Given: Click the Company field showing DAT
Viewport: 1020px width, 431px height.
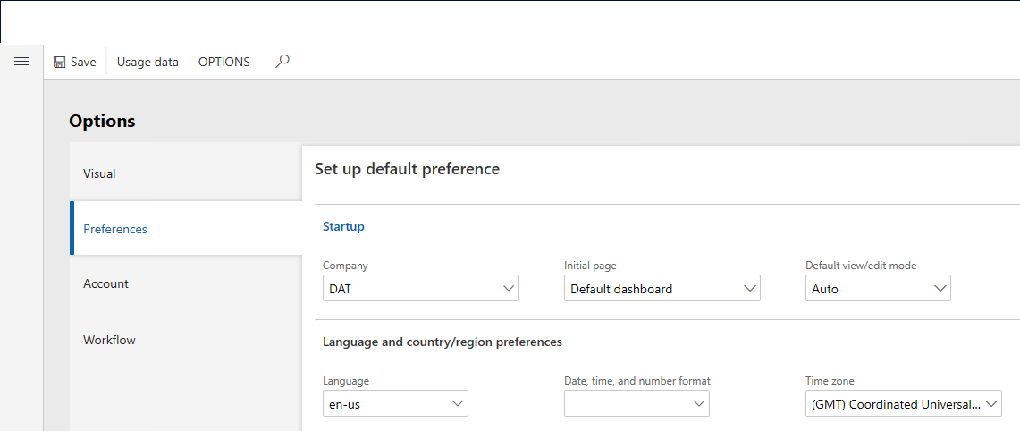Looking at the screenshot, I should point(421,289).
